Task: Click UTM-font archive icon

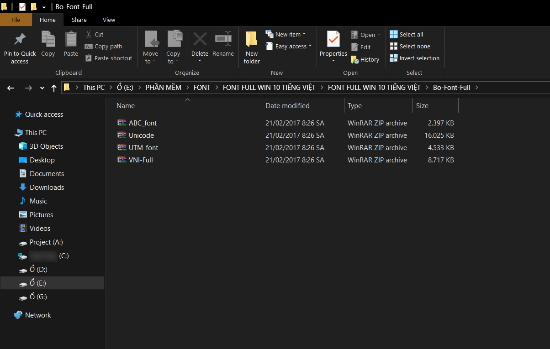Action: pos(122,147)
